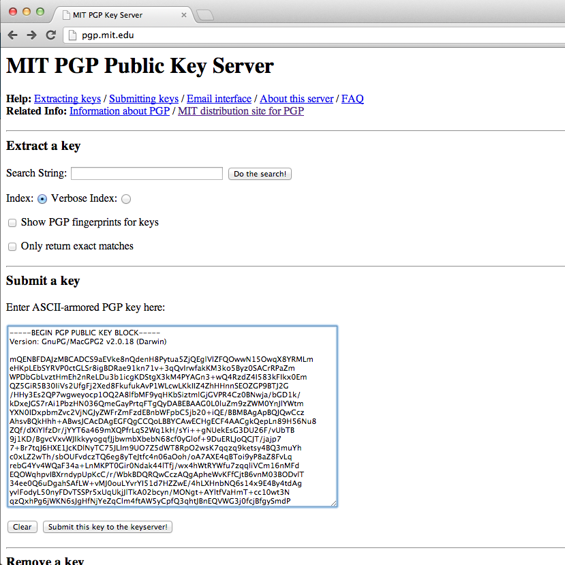The width and height of the screenshot is (565, 565).
Task: Open a new tab using the new tab button
Action: click(x=204, y=14)
